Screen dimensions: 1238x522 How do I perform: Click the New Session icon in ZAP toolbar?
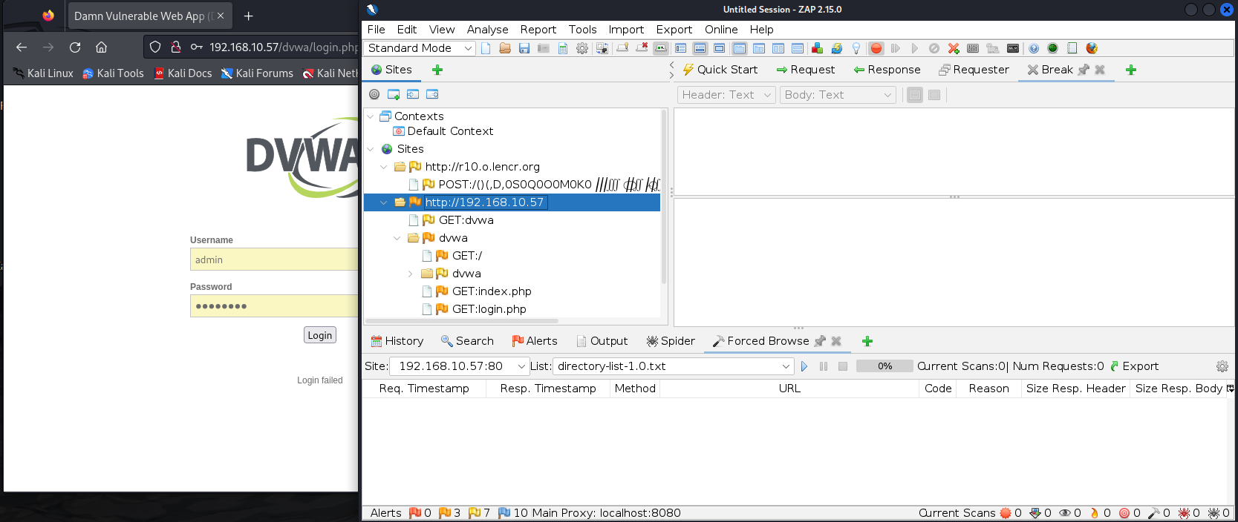(486, 48)
